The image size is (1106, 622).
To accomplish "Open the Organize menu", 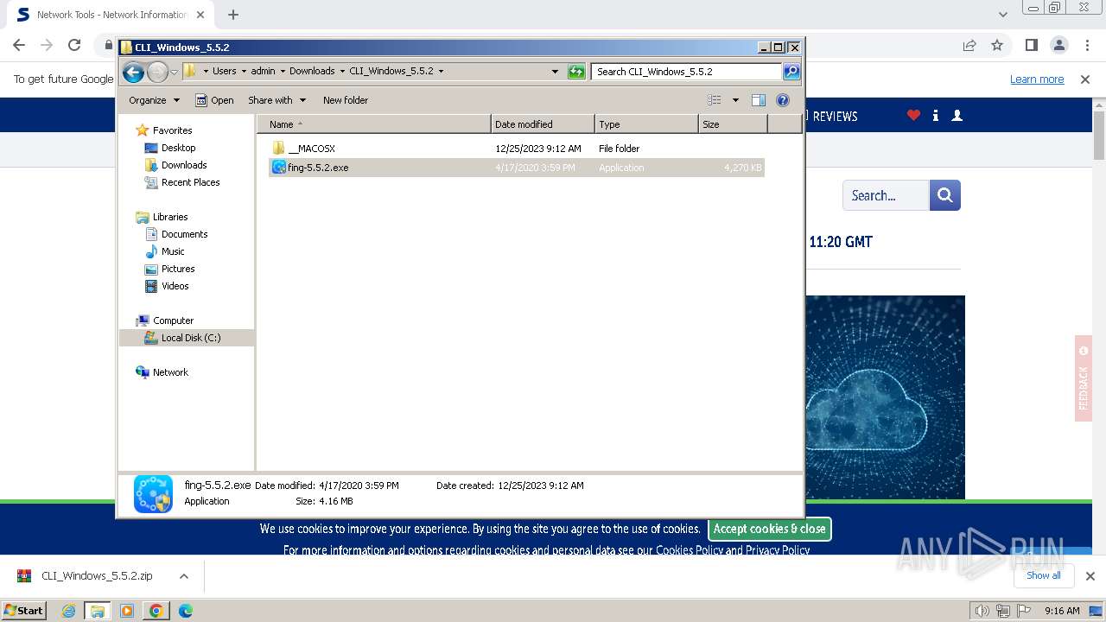I will [154, 100].
